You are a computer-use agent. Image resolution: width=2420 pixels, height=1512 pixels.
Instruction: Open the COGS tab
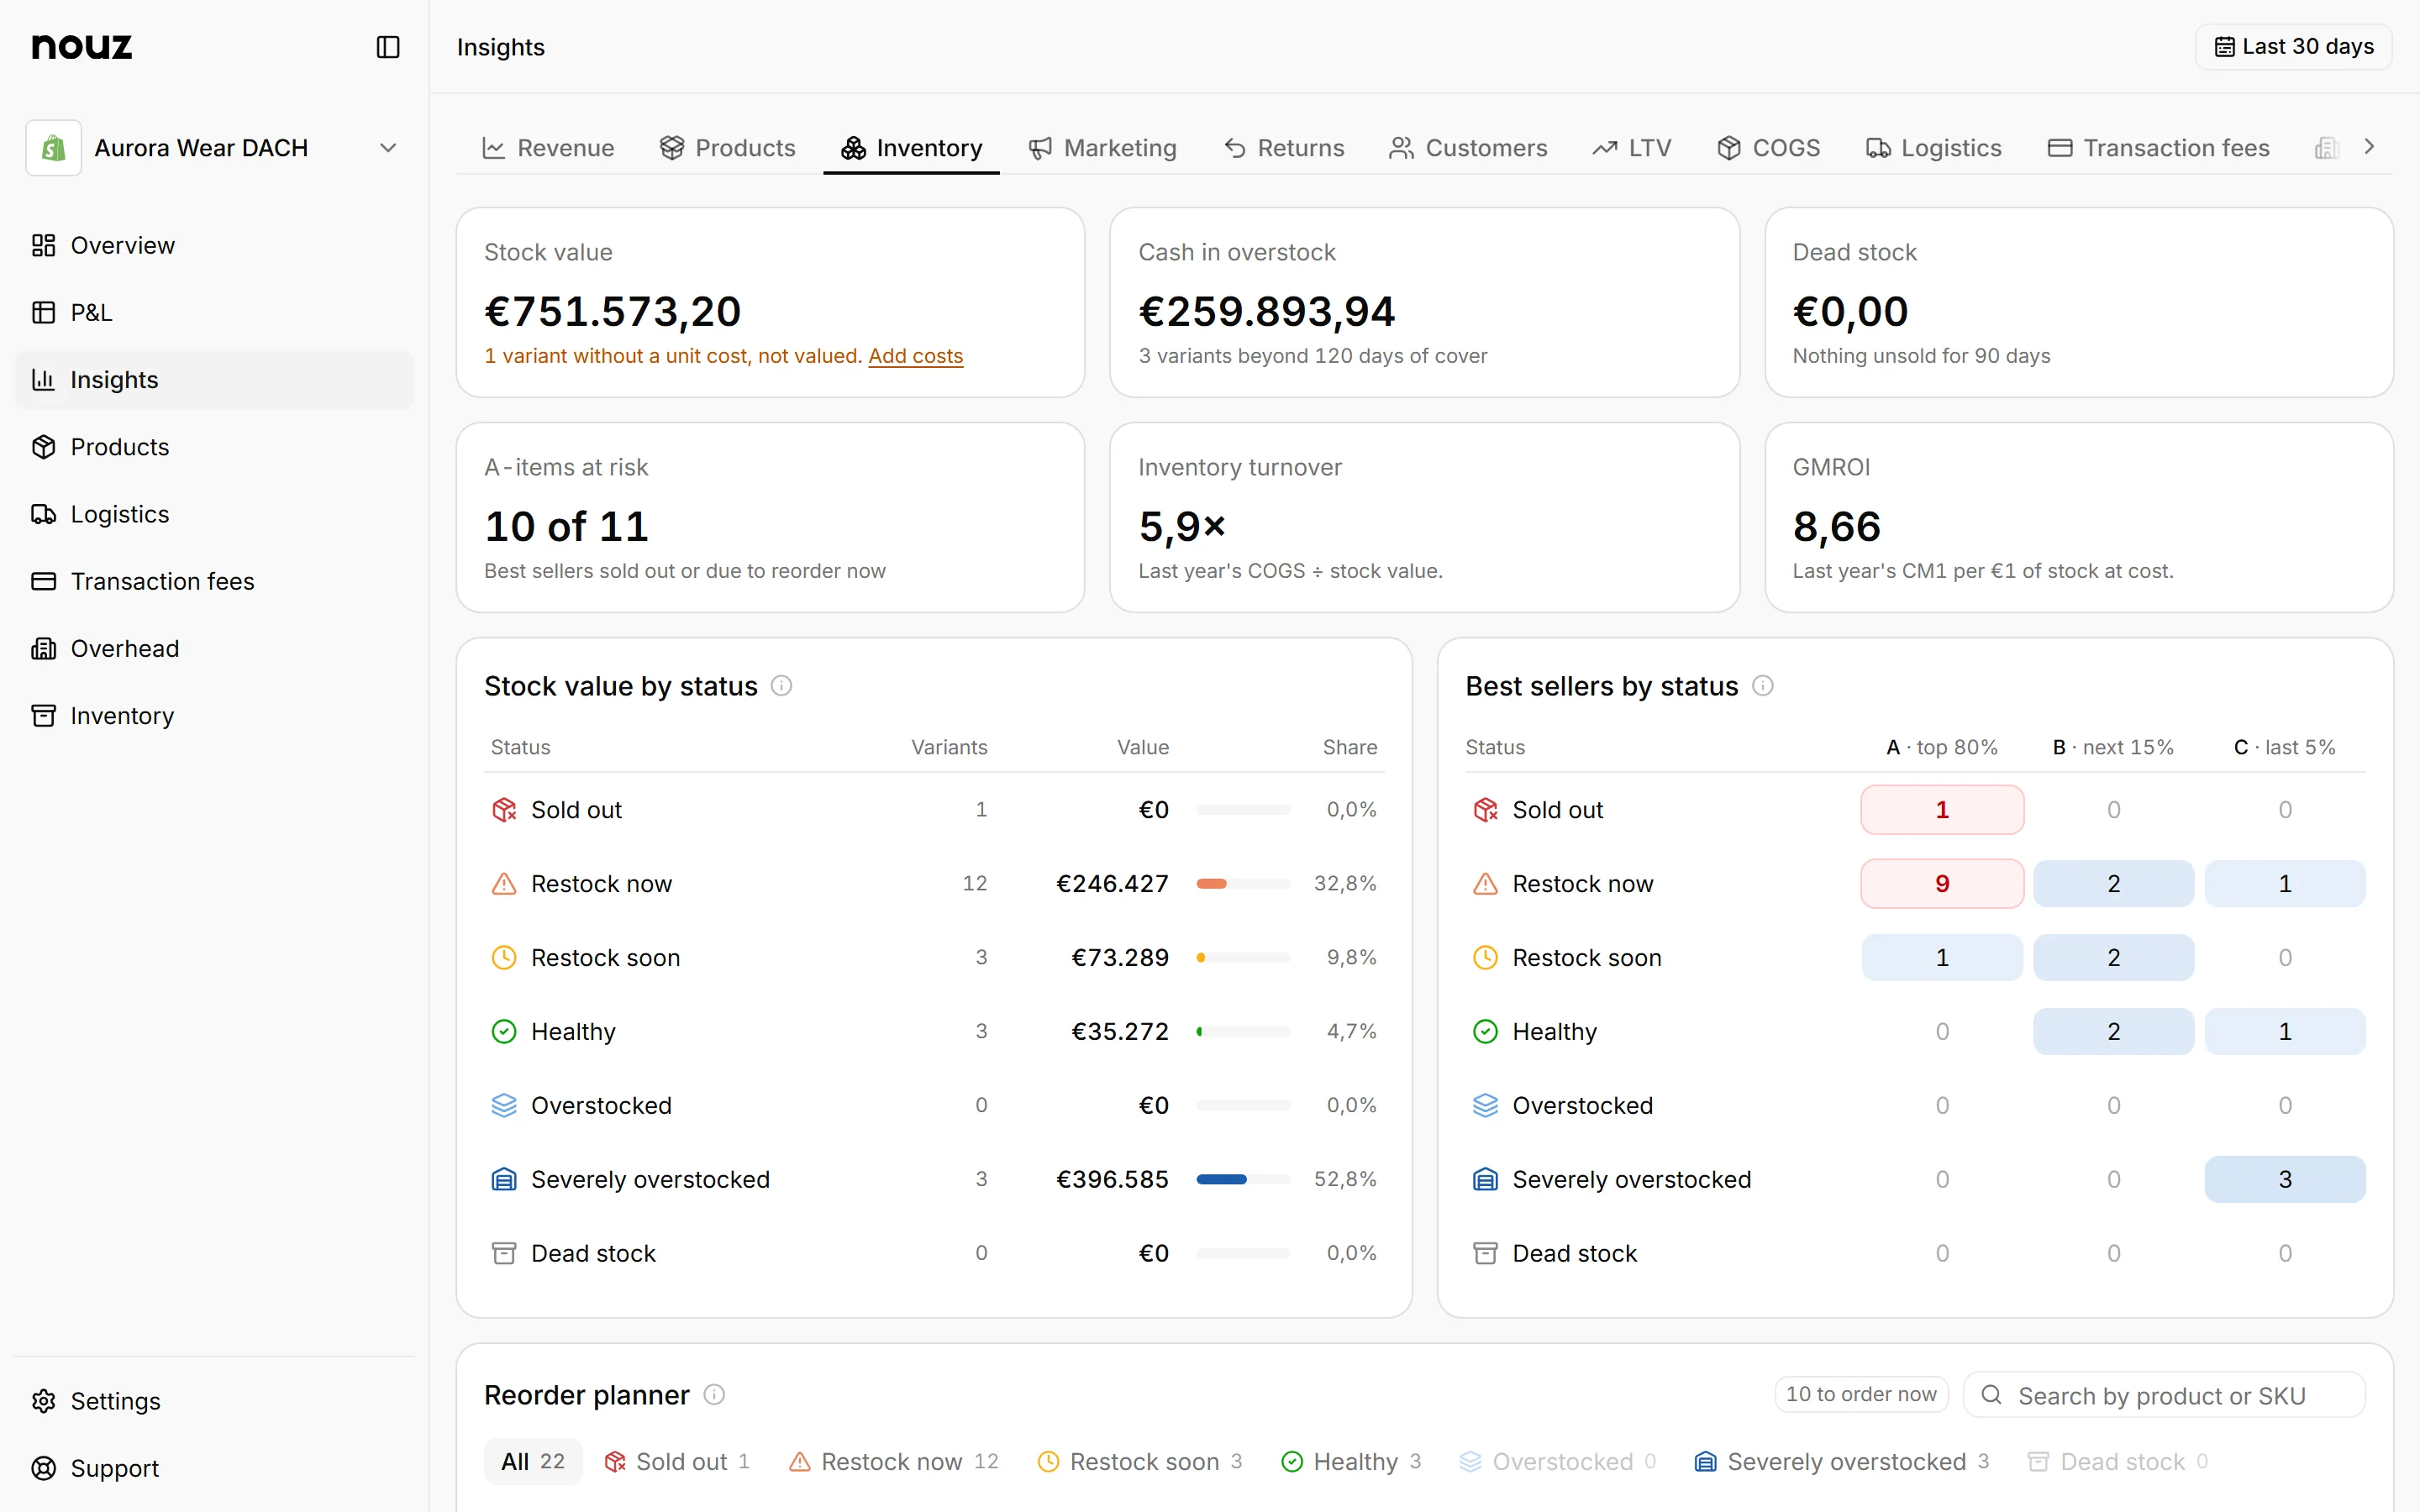(x=1769, y=148)
